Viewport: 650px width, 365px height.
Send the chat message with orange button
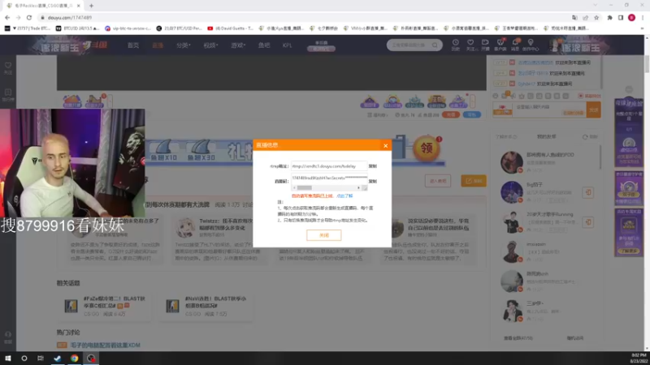(594, 109)
